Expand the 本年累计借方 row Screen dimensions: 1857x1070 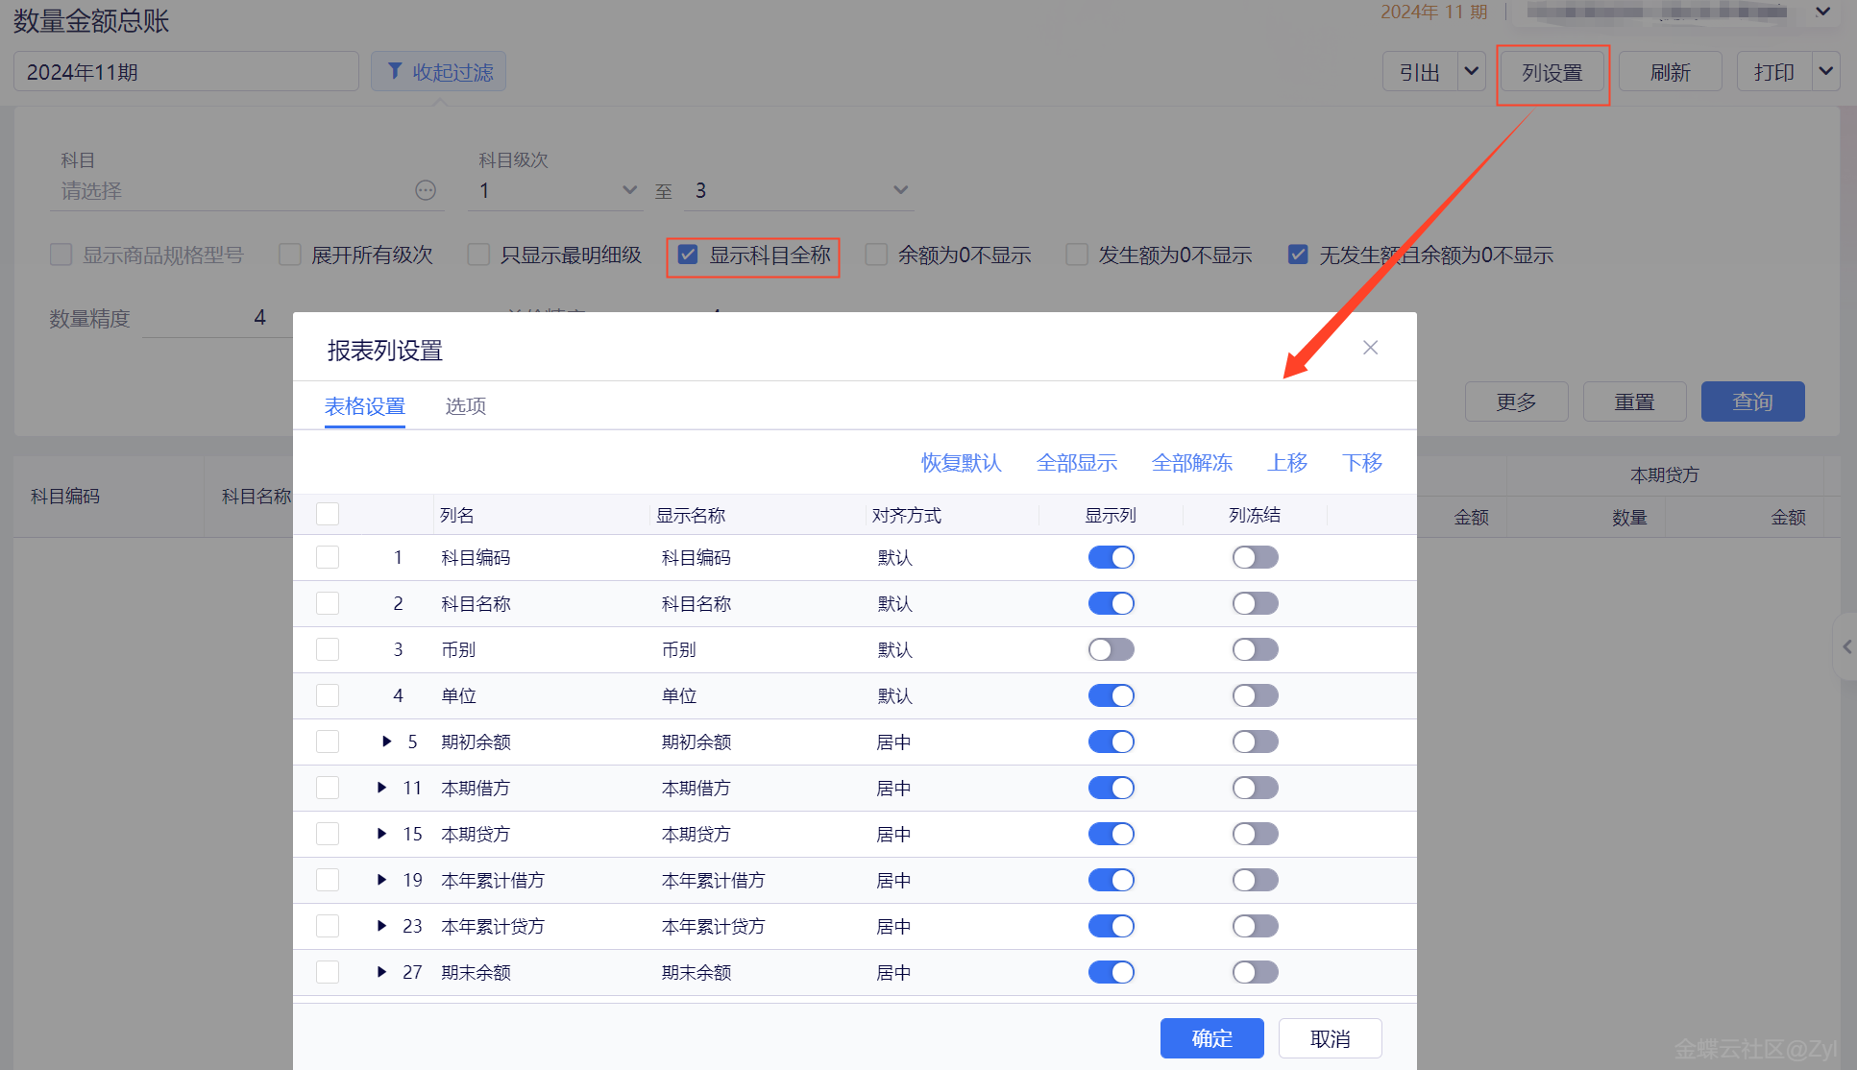coord(381,880)
